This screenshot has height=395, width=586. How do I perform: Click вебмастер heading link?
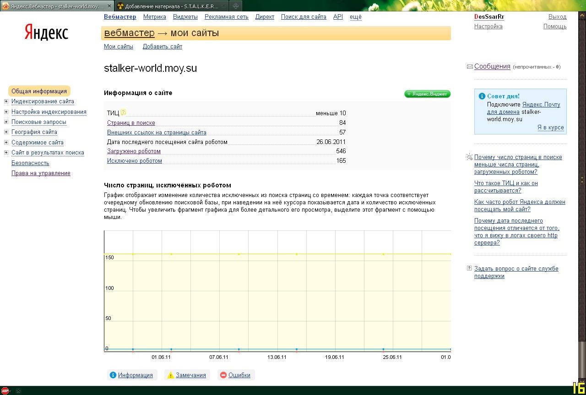130,33
